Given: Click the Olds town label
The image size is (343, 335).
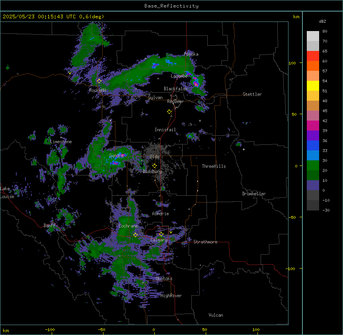Looking at the screenshot, I should click(x=154, y=157).
